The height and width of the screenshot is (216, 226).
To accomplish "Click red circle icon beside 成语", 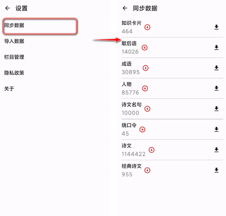I will tap(146, 68).
